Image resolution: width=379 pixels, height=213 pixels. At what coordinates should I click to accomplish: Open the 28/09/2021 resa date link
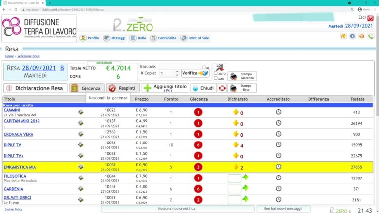(39, 68)
